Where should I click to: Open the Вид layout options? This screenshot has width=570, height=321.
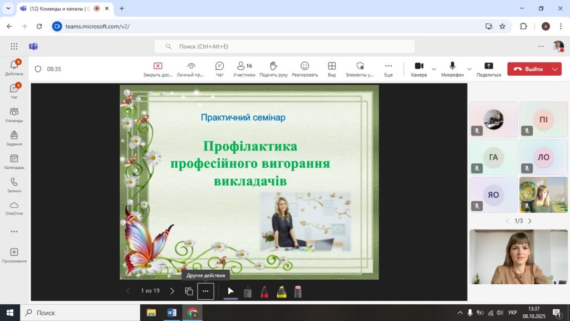pyautogui.click(x=332, y=69)
